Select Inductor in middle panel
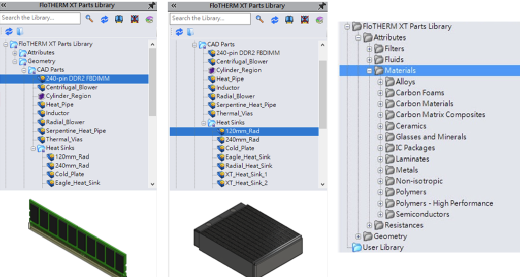520x277 pixels. pyautogui.click(x=228, y=88)
